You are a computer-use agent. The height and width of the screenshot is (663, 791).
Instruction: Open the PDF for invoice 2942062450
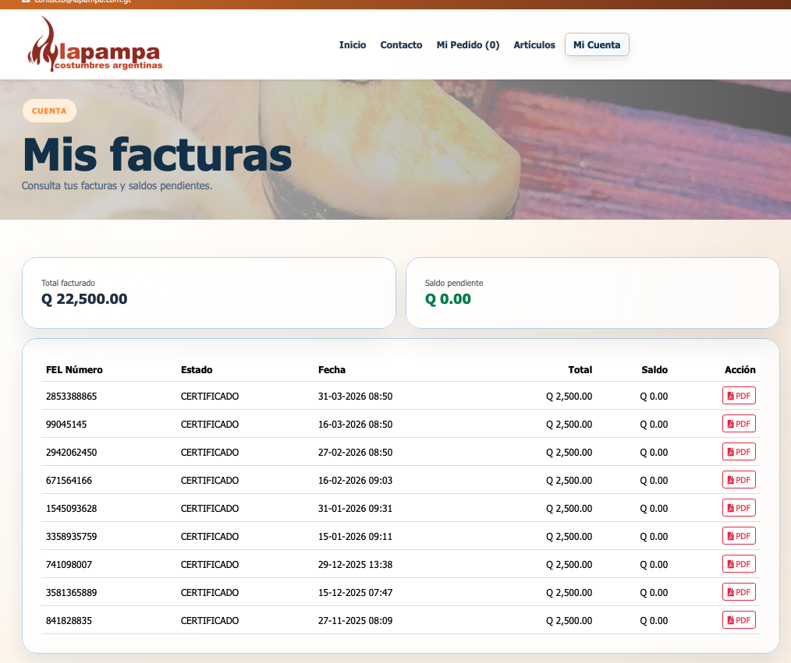pyautogui.click(x=738, y=451)
